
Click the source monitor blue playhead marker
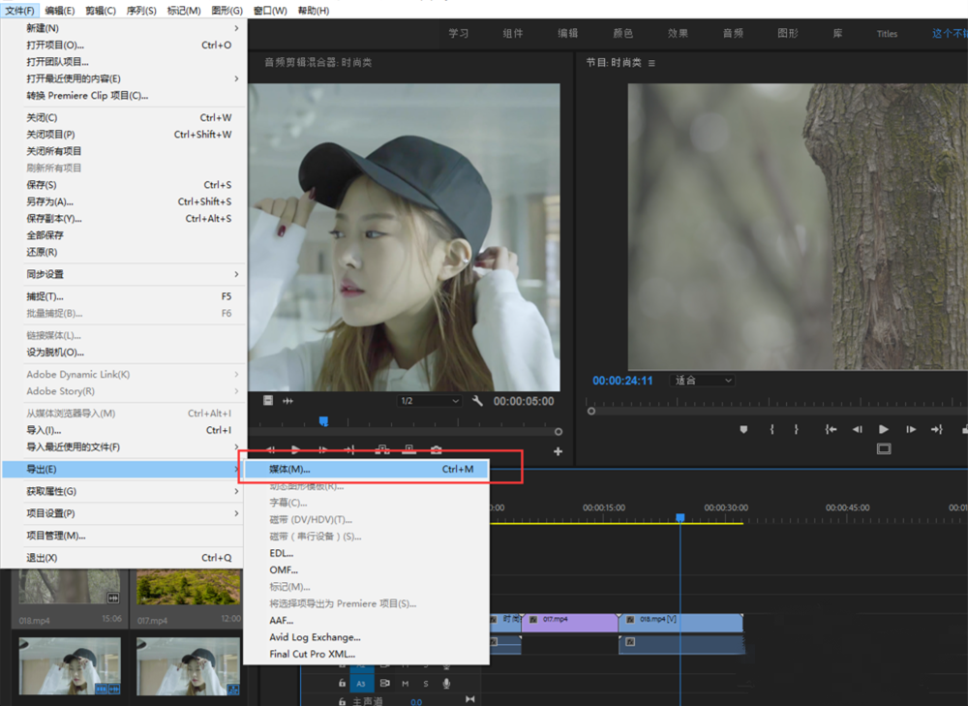tap(323, 421)
